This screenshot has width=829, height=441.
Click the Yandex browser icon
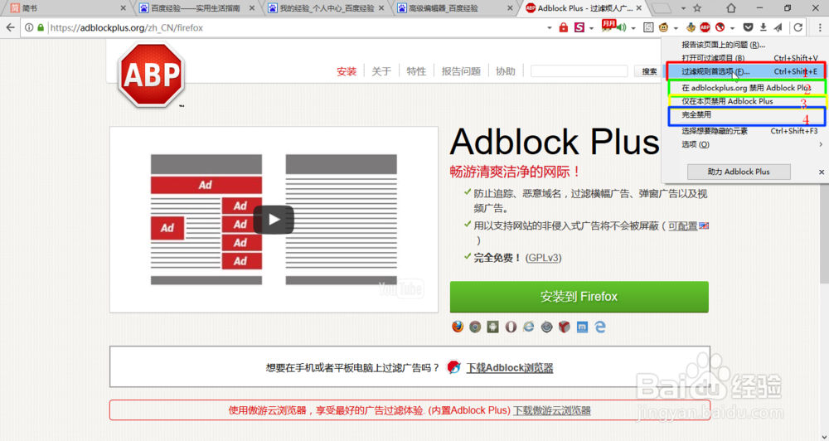point(564,327)
